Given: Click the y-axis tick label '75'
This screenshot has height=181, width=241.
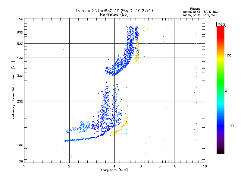Looking at the screenshot, I should tap(21, 162).
